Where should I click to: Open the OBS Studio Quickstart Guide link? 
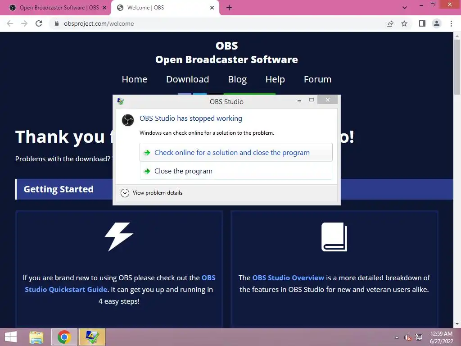coord(120,284)
